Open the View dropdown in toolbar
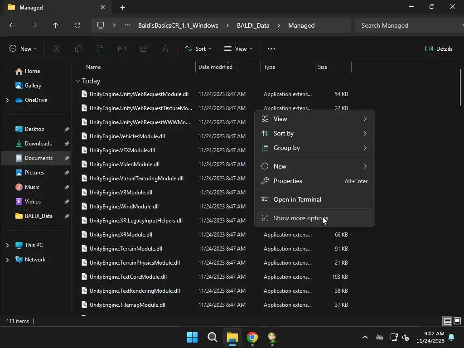The height and width of the screenshot is (348, 464). pyautogui.click(x=238, y=49)
